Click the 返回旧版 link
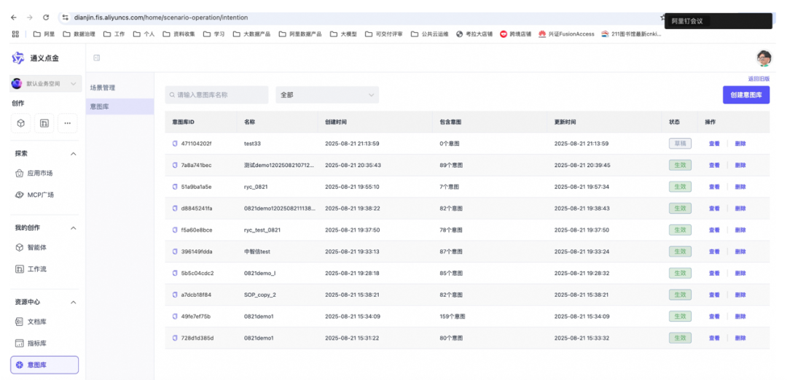787x380 pixels. click(x=759, y=79)
